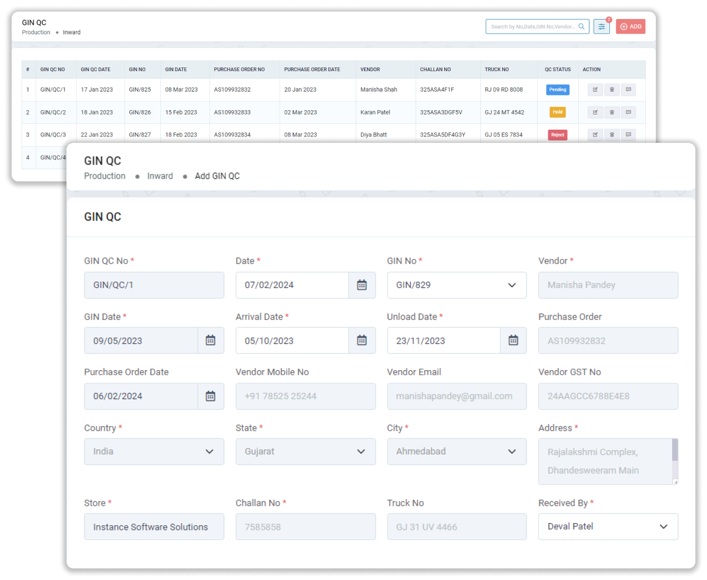
Task: Open calendar for Arrival Date field
Action: click(x=362, y=341)
